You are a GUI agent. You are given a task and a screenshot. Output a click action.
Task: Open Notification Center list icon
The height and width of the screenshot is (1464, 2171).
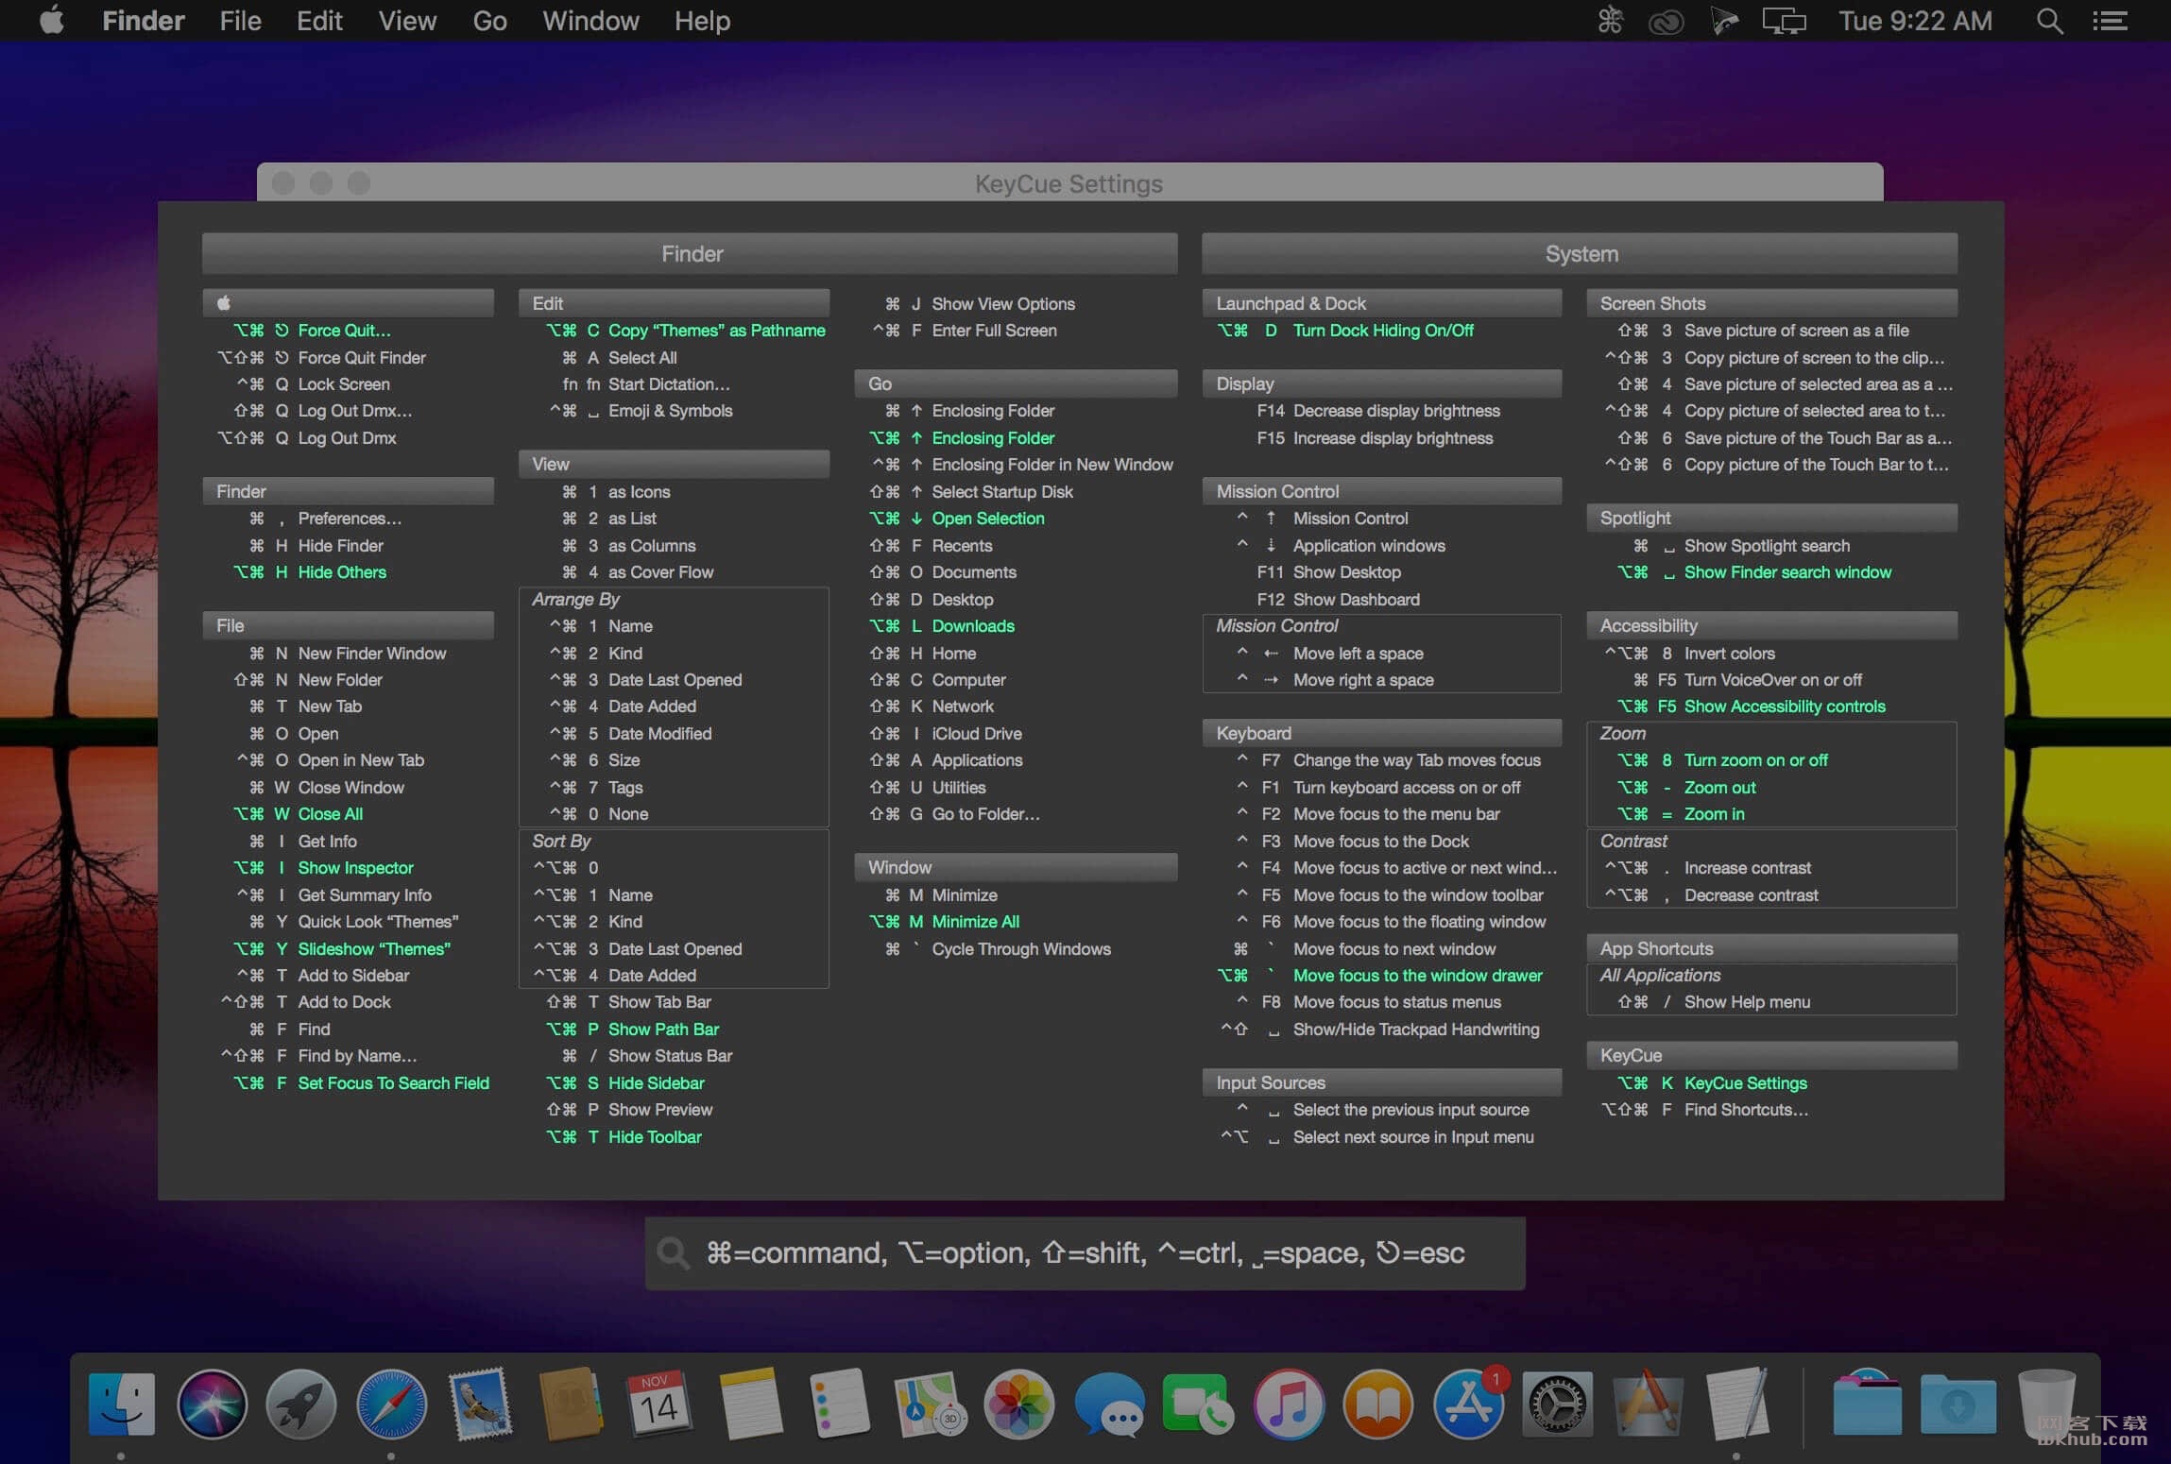(x=2110, y=21)
